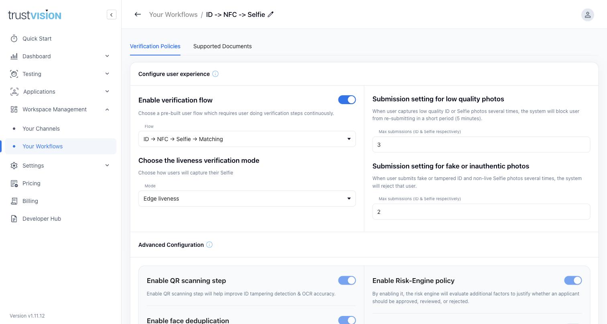Screen dimensions: 607x324
Task: Click Max submissions field for fake photos
Action: click(481, 212)
